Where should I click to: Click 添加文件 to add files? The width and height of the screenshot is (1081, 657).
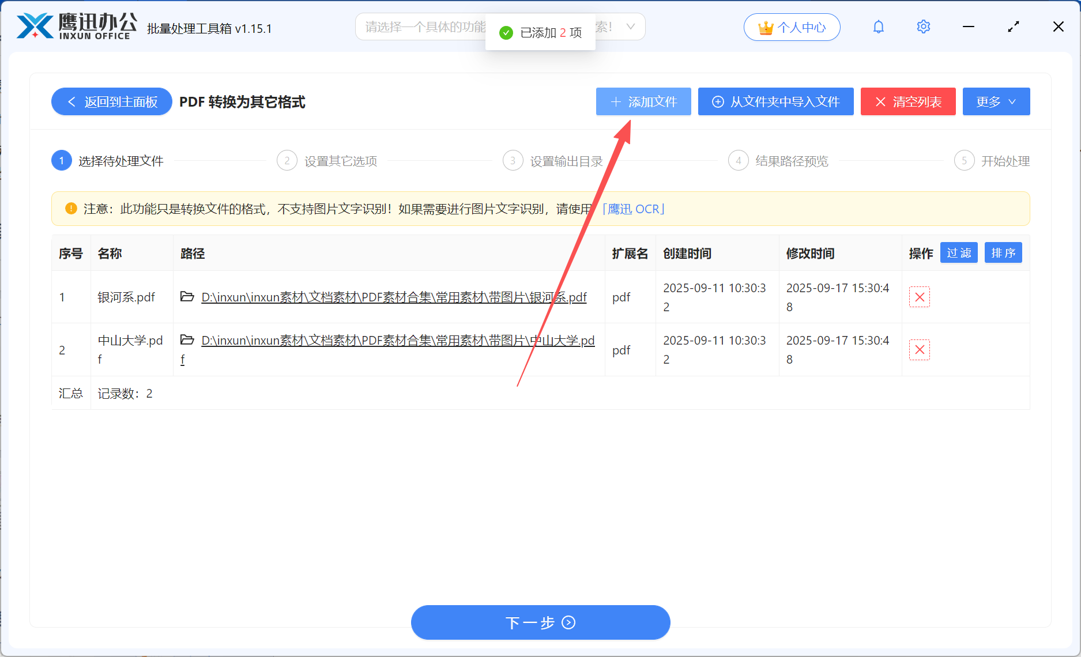[x=643, y=101]
